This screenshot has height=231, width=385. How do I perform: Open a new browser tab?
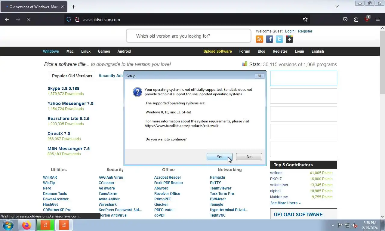(73, 7)
